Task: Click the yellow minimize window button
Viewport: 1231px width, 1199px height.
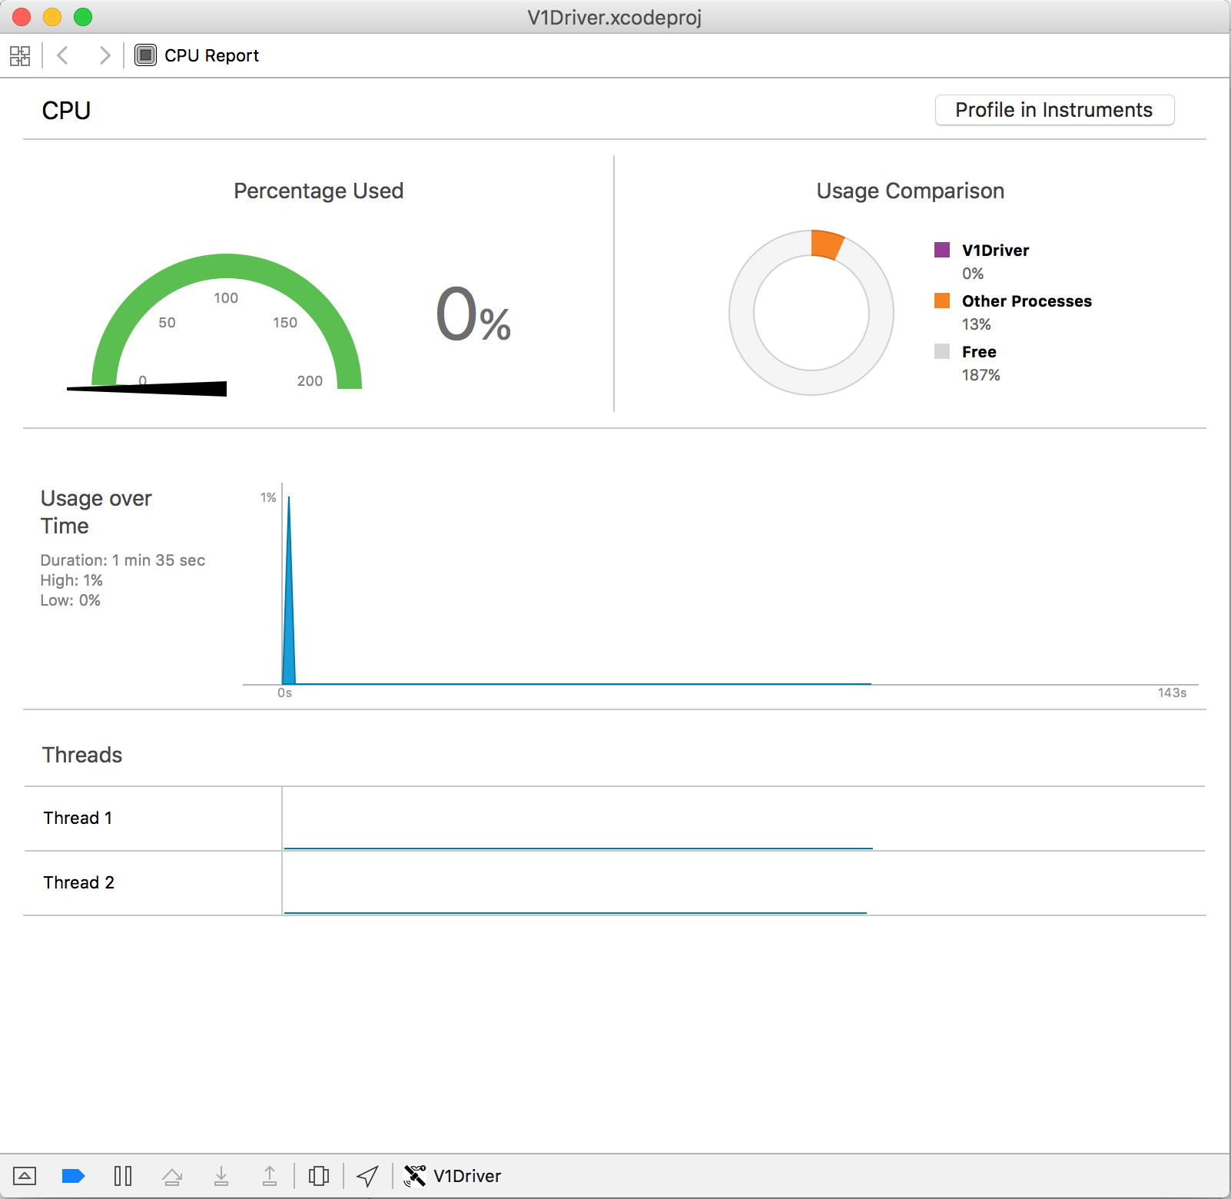Action: pos(52,17)
